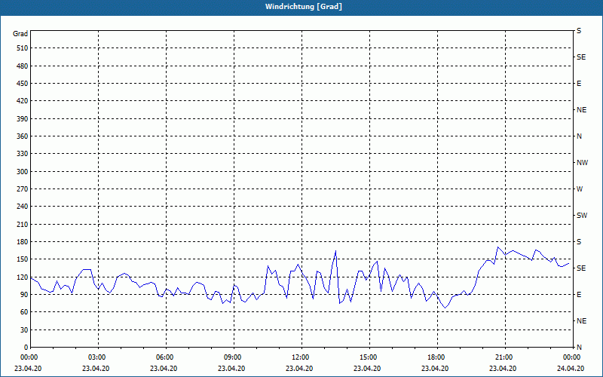
Task: Click the 0 value at the axis origin
Action: tap(26, 348)
